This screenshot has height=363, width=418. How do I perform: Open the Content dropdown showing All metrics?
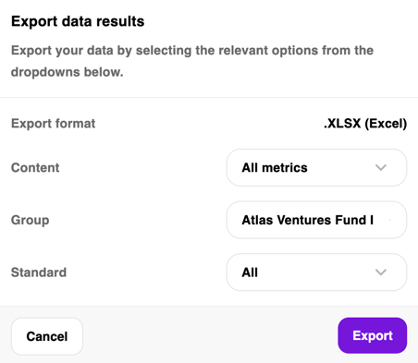click(x=316, y=168)
